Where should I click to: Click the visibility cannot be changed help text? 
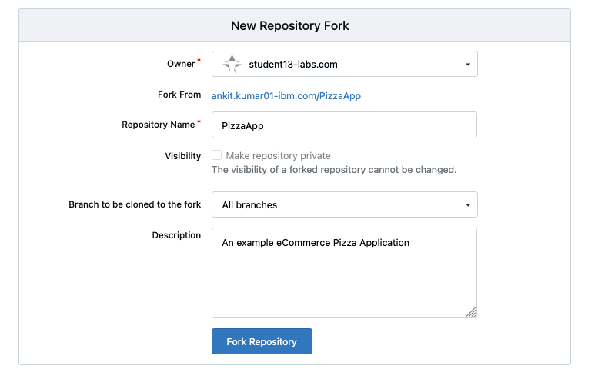[x=334, y=170]
